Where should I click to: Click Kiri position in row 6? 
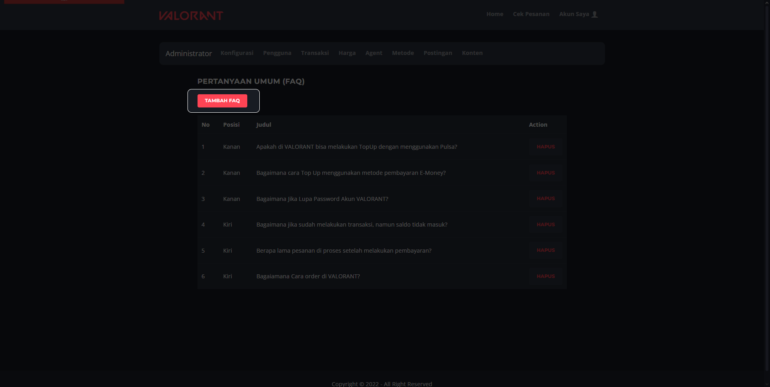tap(228, 276)
